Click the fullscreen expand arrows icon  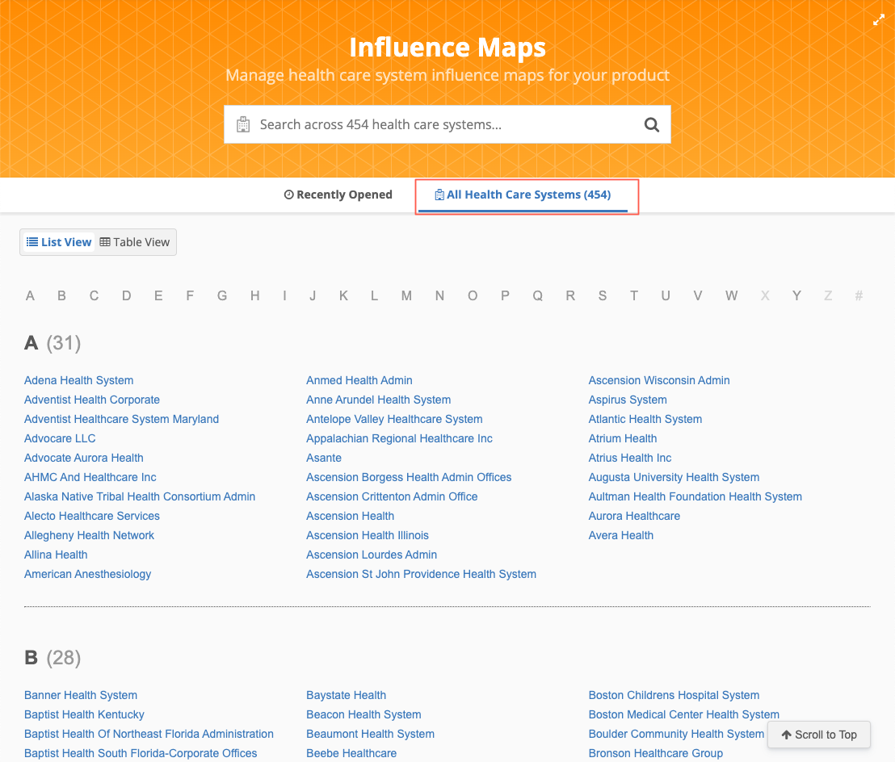pyautogui.click(x=879, y=20)
